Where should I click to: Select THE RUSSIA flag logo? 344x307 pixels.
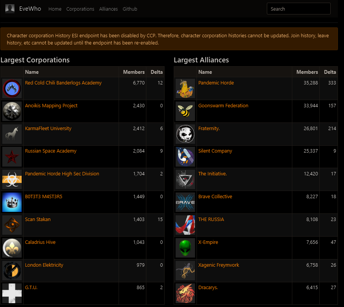coord(185,225)
